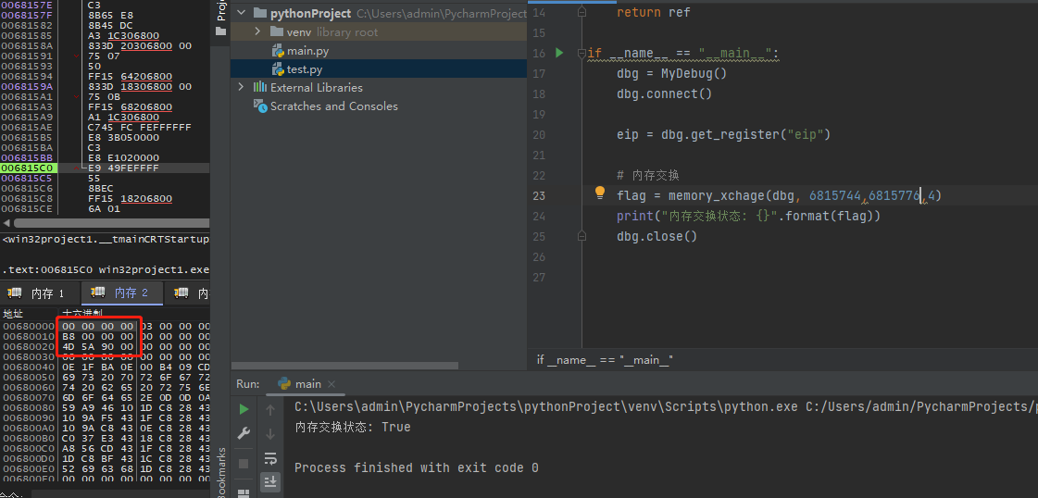
Task: Click the 内存交换状态: True output line
Action: tap(352, 428)
